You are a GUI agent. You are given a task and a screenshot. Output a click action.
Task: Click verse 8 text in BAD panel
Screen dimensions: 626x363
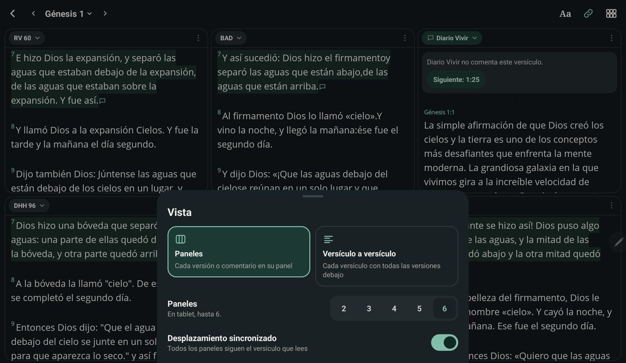[x=308, y=130]
